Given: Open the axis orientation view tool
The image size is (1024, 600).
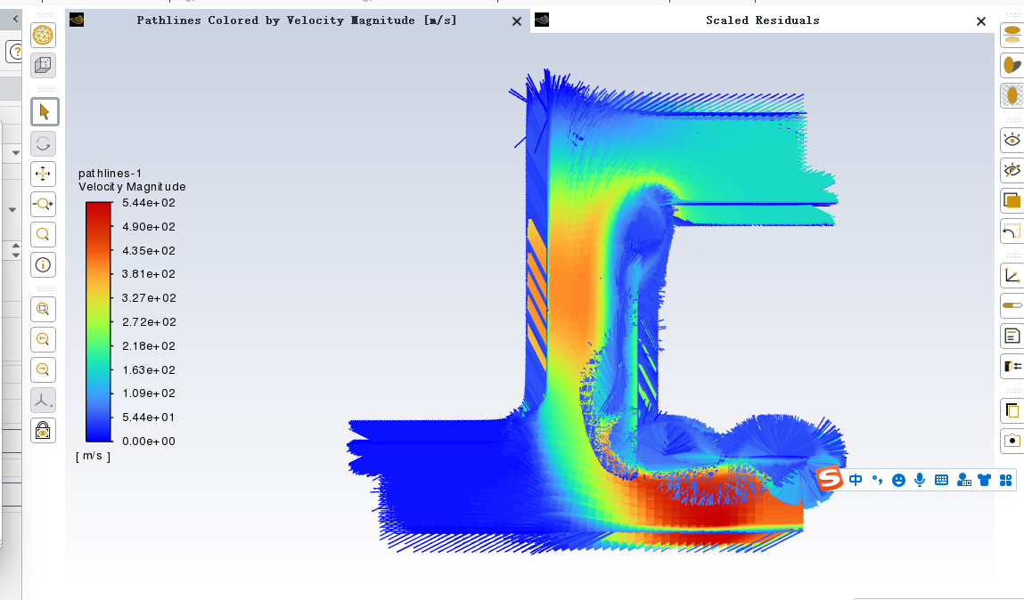Looking at the screenshot, I should tap(44, 401).
